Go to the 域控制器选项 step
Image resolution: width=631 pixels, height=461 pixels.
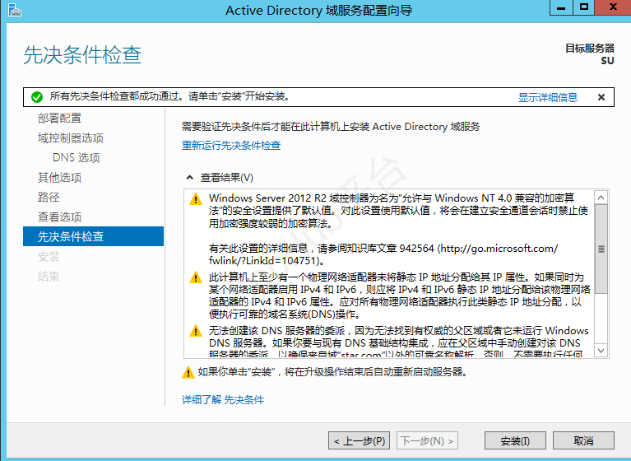71,138
